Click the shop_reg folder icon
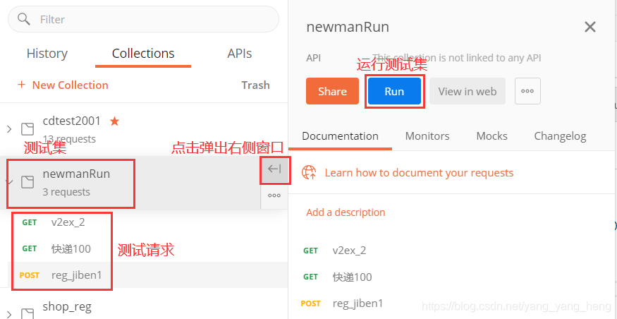Image resolution: width=617 pixels, height=319 pixels. pos(28,313)
